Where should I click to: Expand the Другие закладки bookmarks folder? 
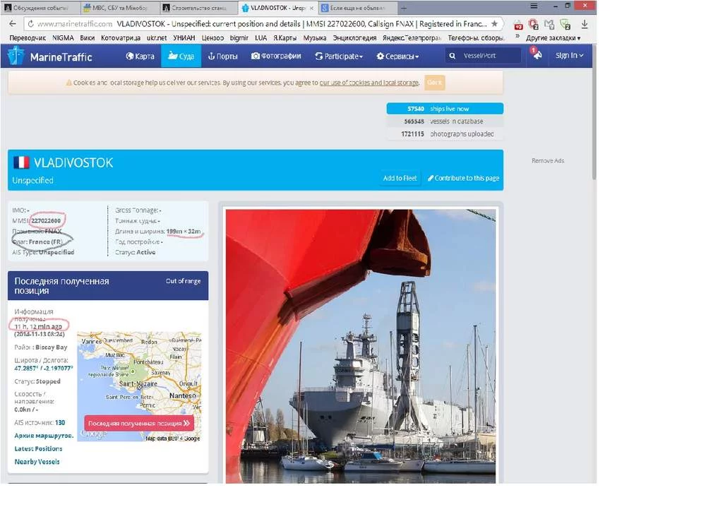click(x=554, y=38)
